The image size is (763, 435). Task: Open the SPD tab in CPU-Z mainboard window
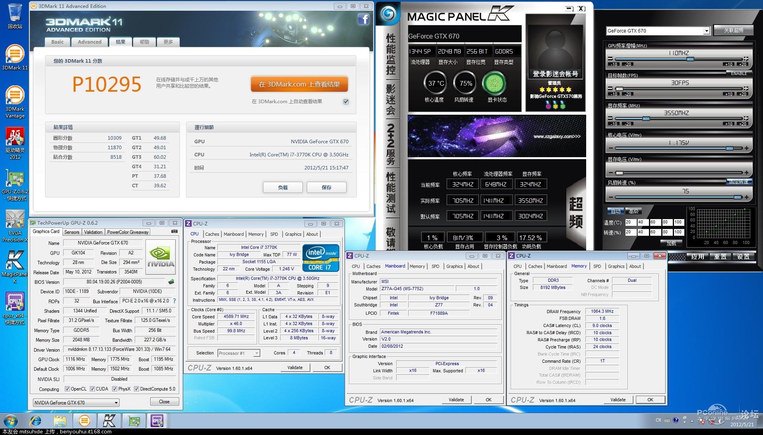click(x=436, y=266)
